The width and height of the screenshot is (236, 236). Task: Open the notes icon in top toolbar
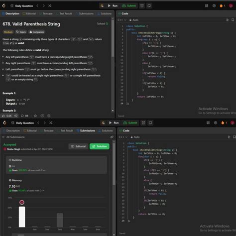coord(149,6)
